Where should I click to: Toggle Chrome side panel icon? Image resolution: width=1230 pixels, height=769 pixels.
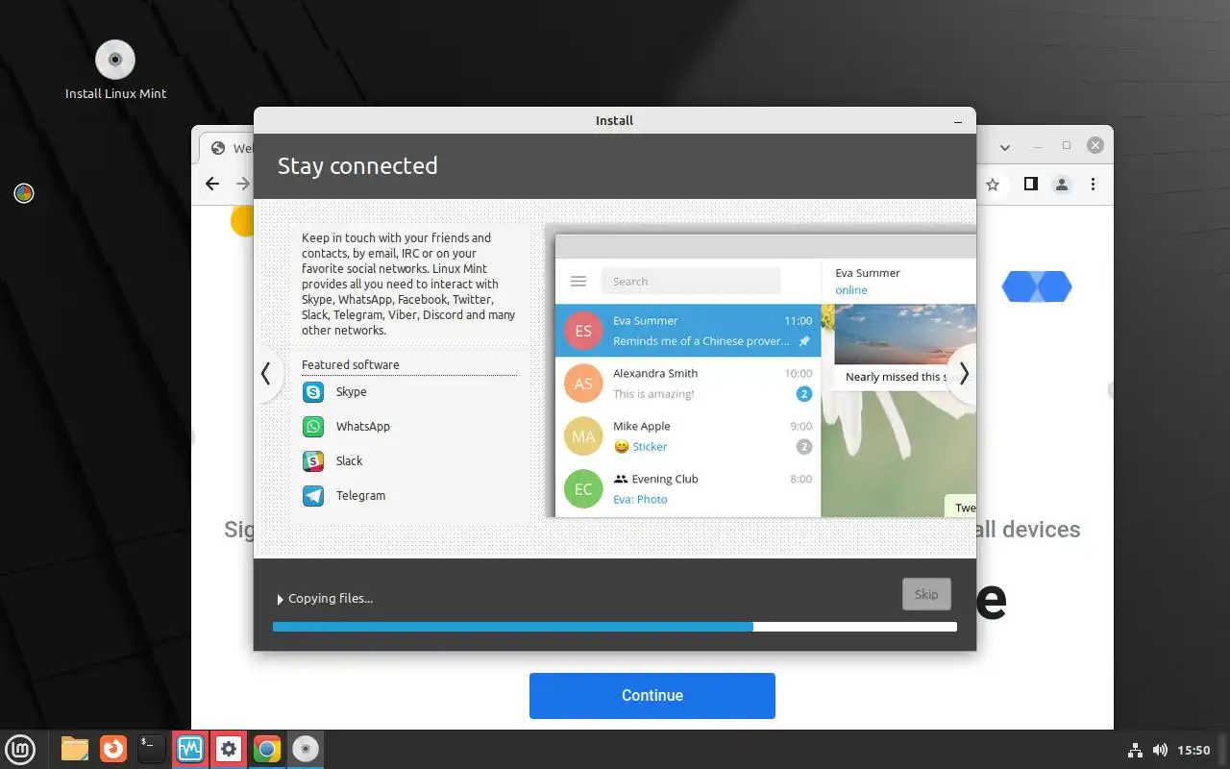click(x=1030, y=184)
